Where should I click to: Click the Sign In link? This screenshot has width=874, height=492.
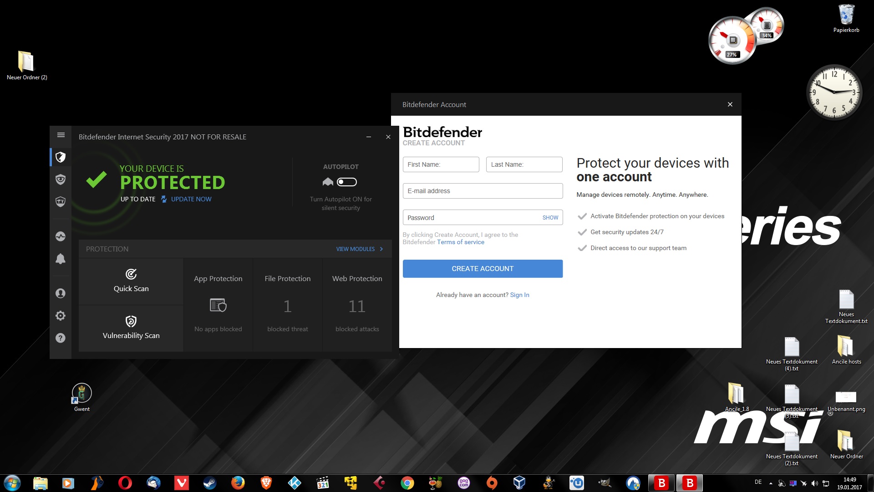(x=519, y=295)
